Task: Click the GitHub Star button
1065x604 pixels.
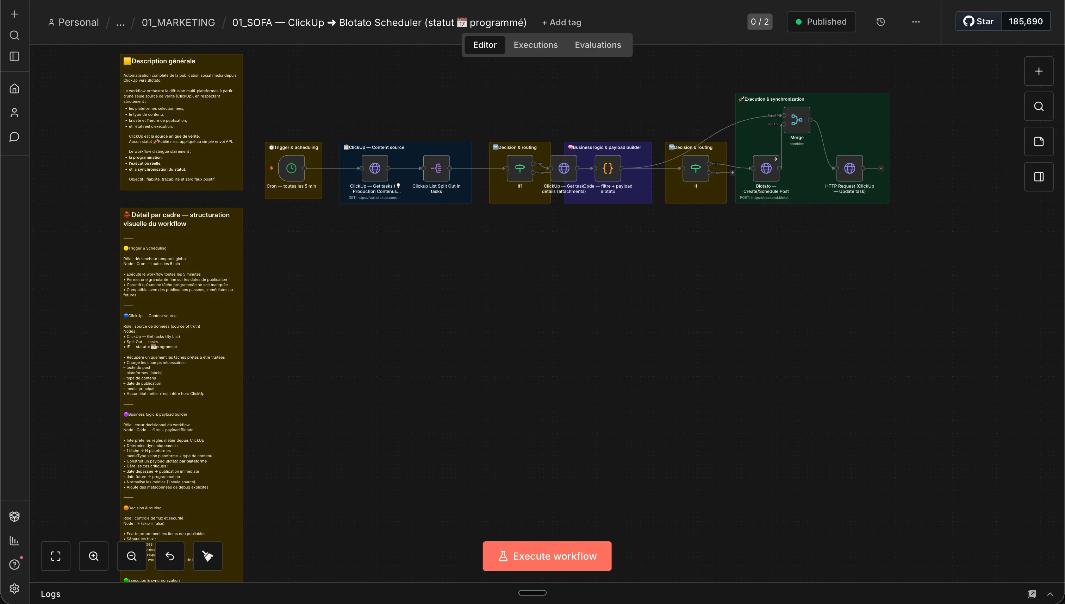Action: pos(979,21)
